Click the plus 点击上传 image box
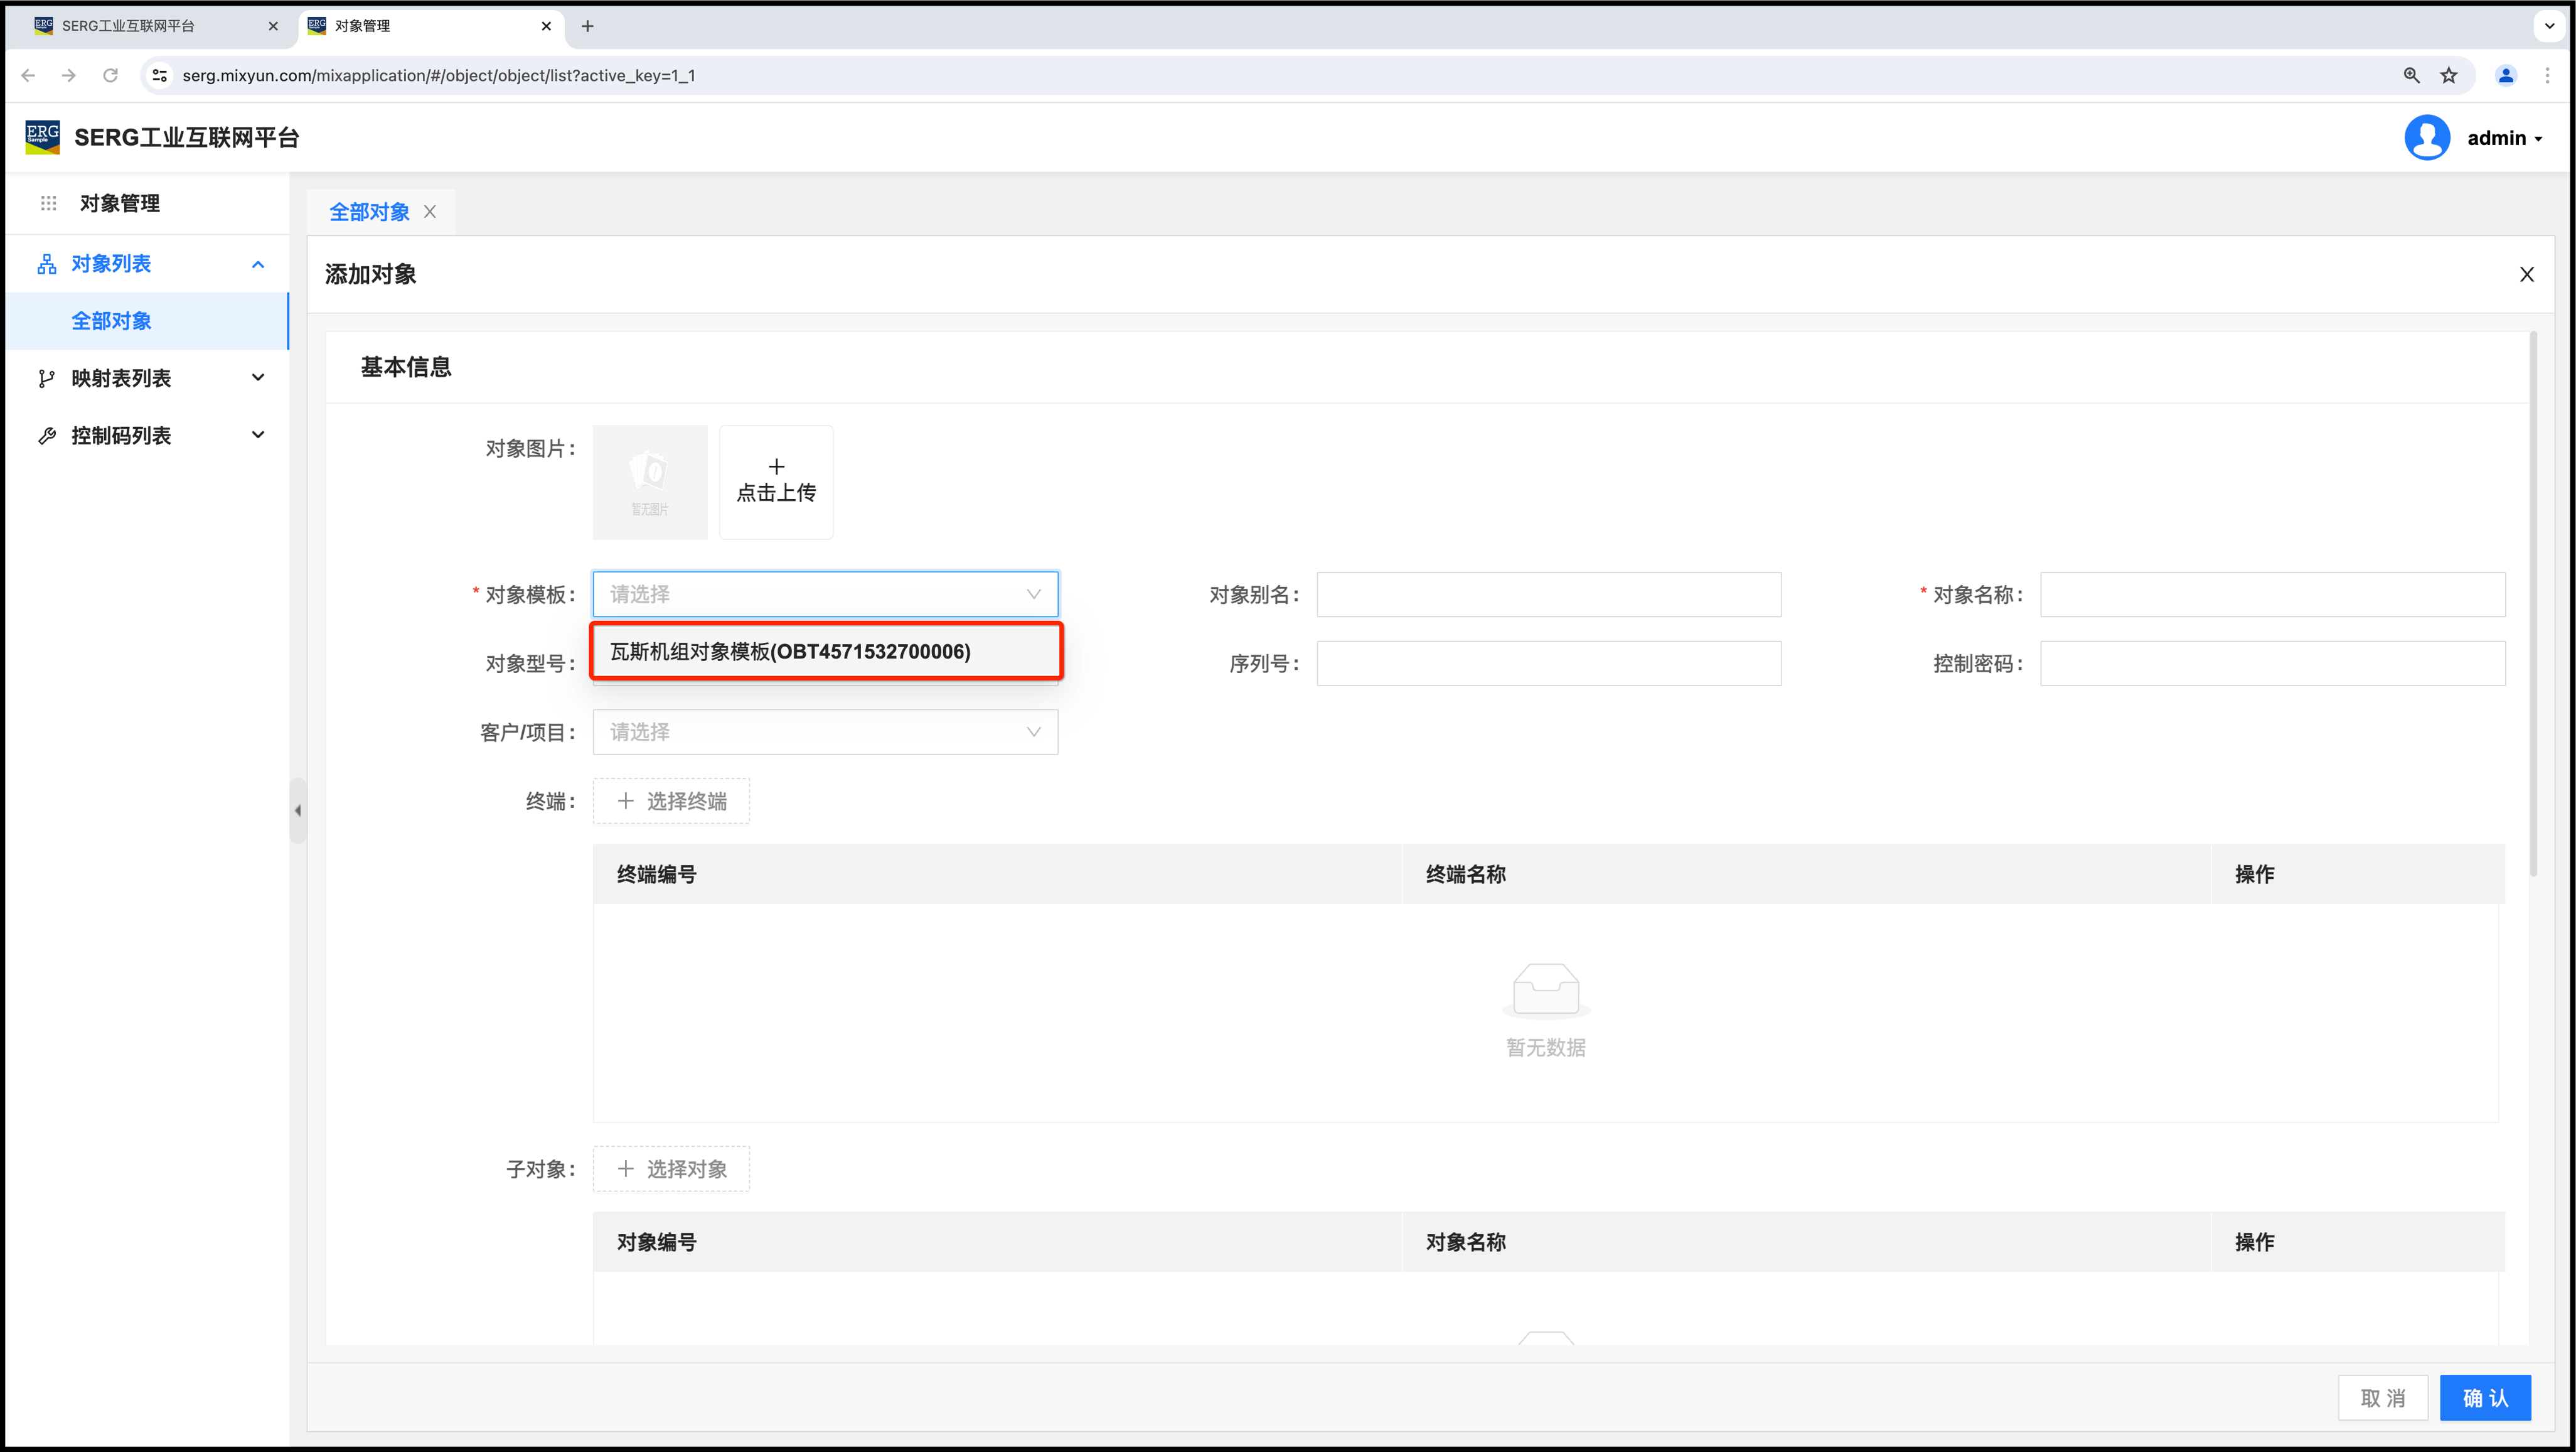The width and height of the screenshot is (2576, 1452). click(776, 482)
